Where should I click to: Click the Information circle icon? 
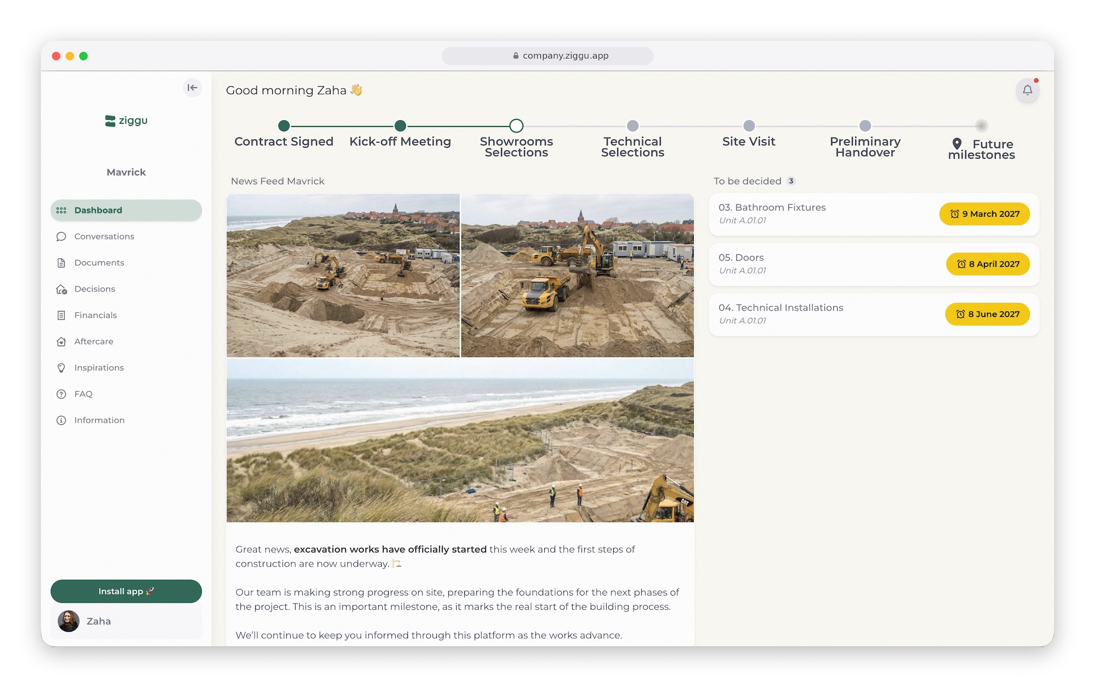click(x=61, y=421)
